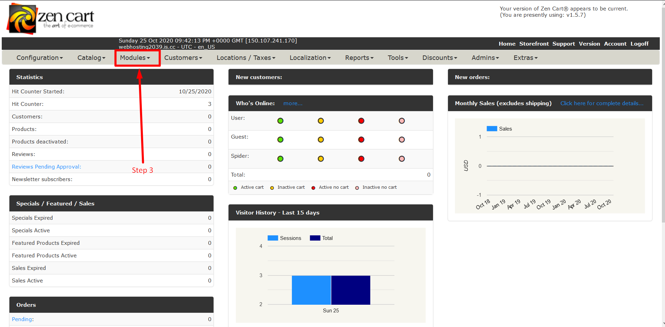Screen dimensions: 665x327
Task: Toggle the Sales legend swatch in monthly chart
Action: tap(492, 129)
